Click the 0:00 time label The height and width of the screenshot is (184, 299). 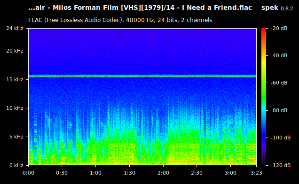tap(28, 173)
